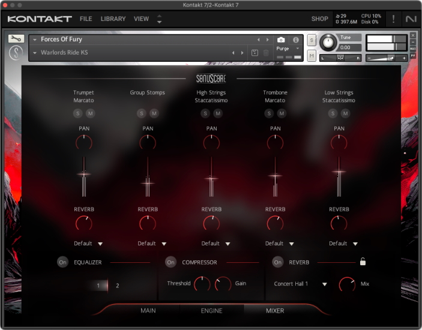Open the wrench instrument edit mode
The image size is (422, 330).
click(16, 39)
